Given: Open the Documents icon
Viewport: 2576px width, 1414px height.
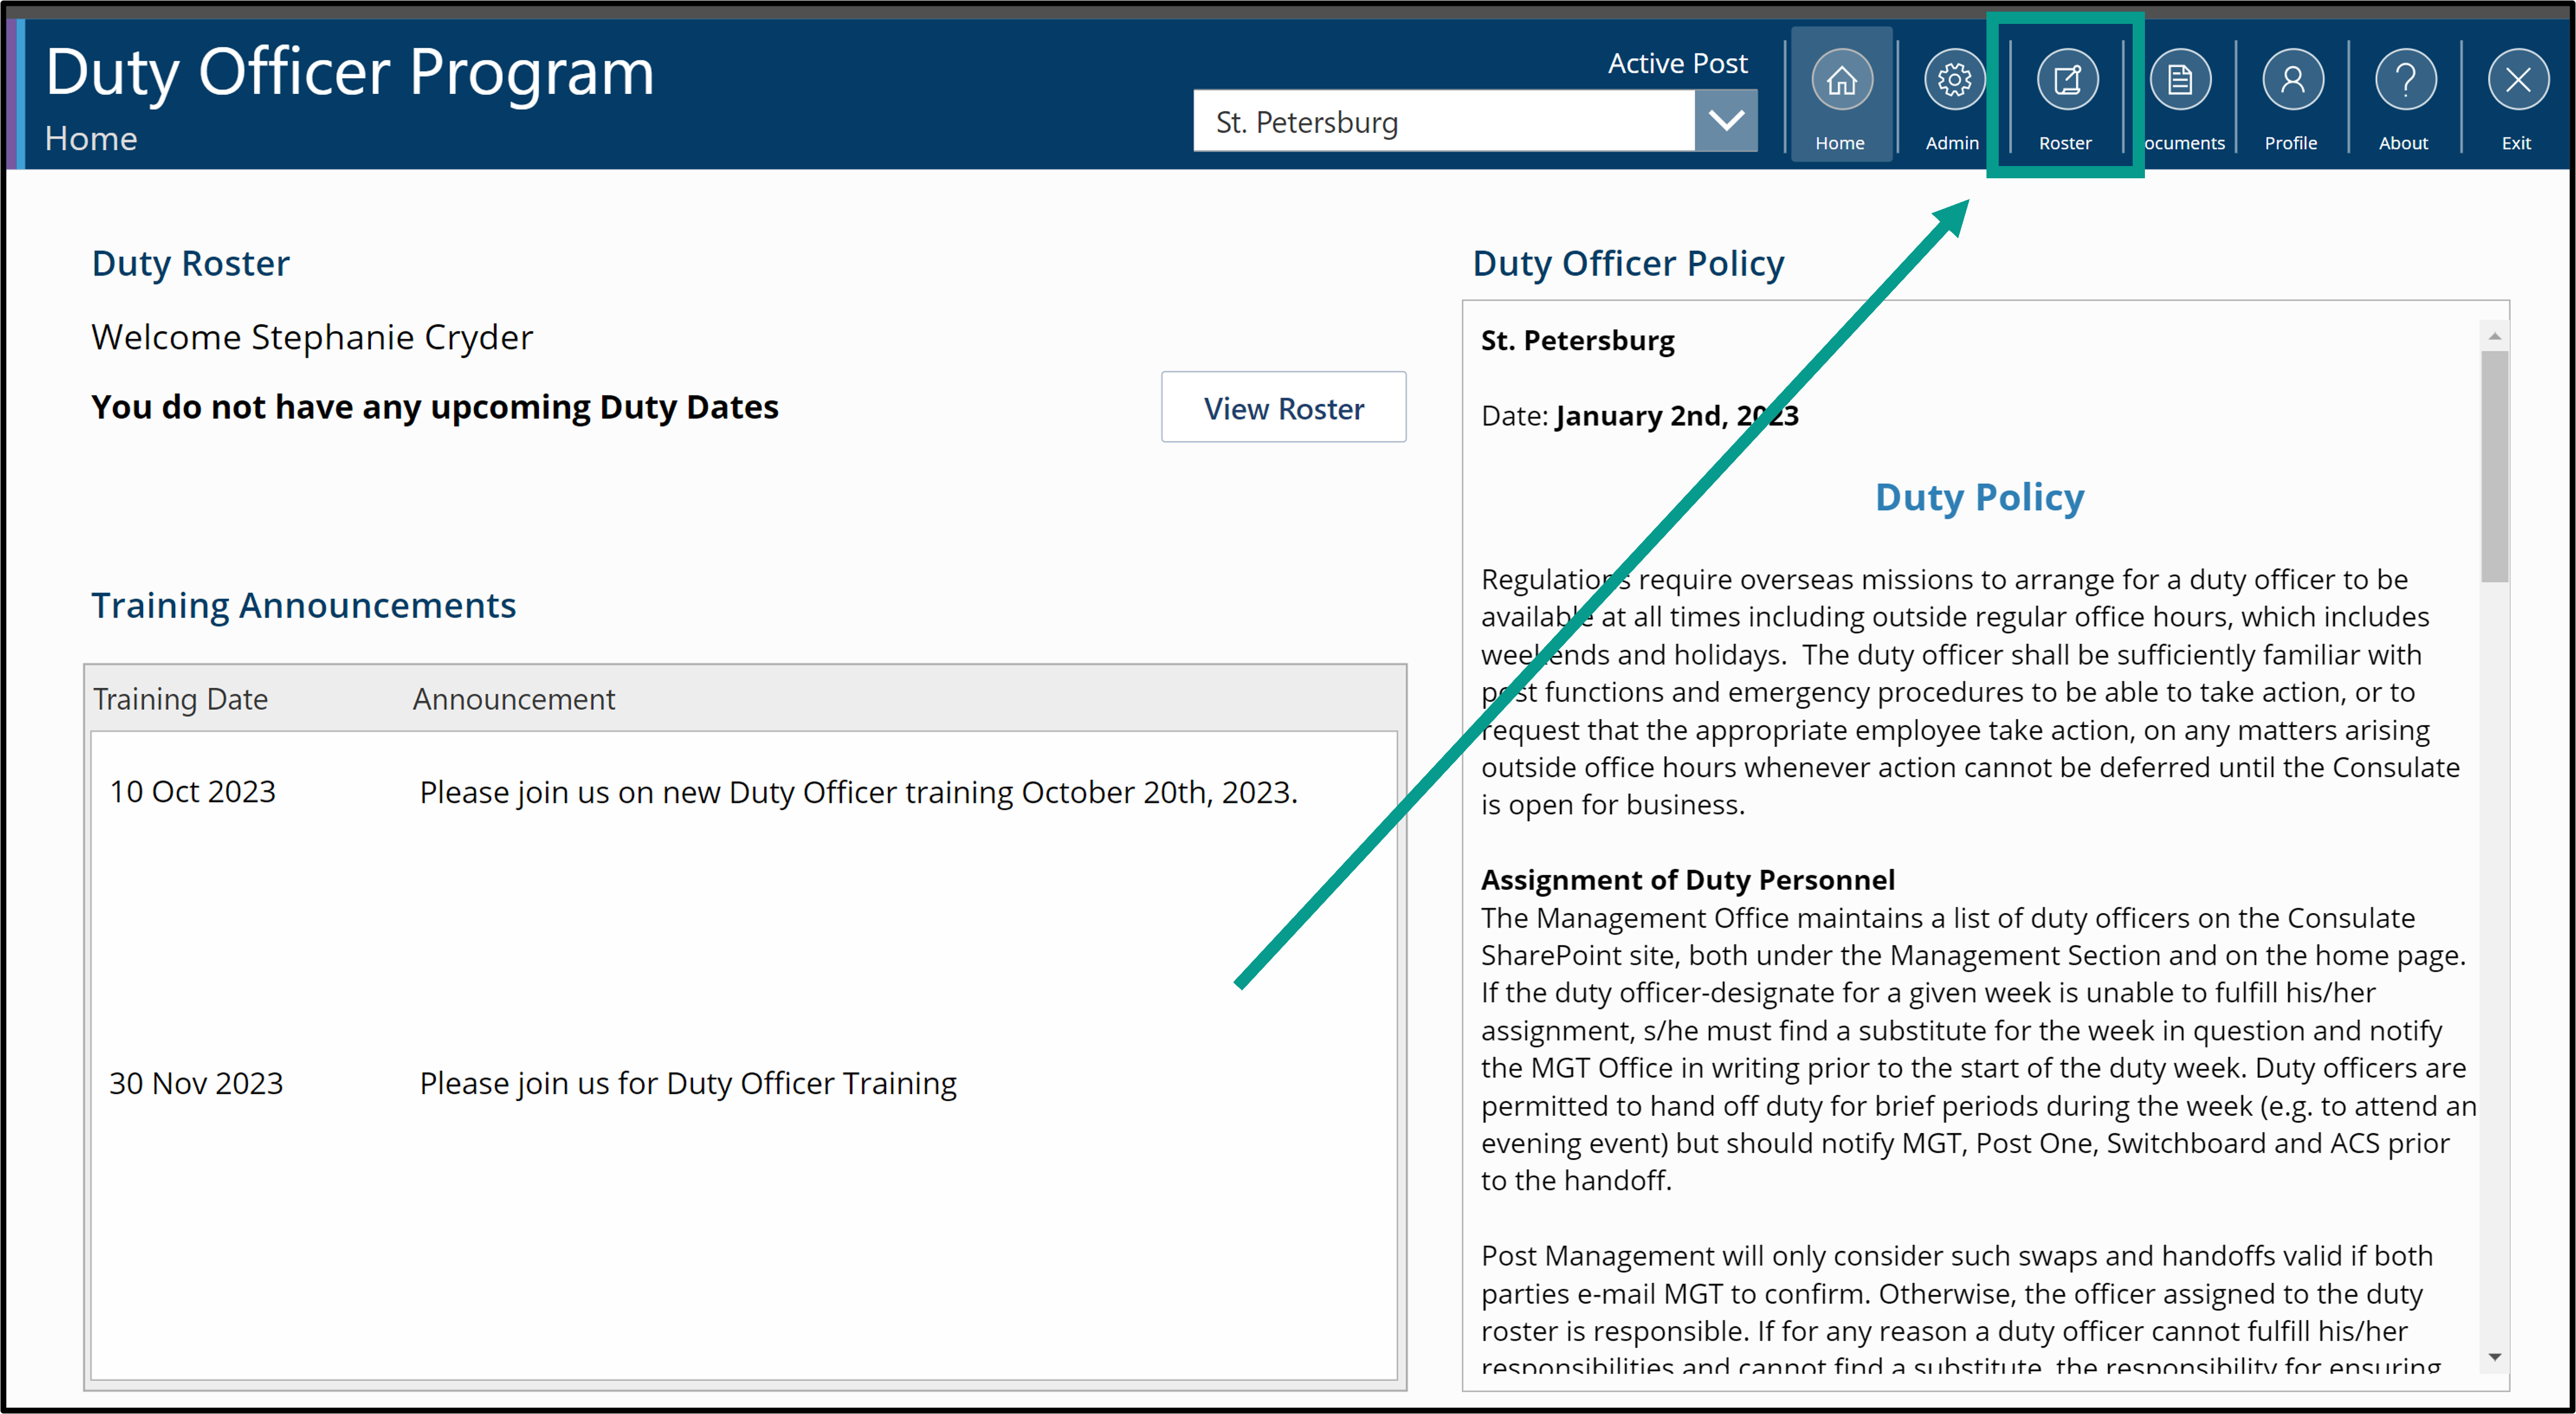Looking at the screenshot, I should (x=2180, y=81).
